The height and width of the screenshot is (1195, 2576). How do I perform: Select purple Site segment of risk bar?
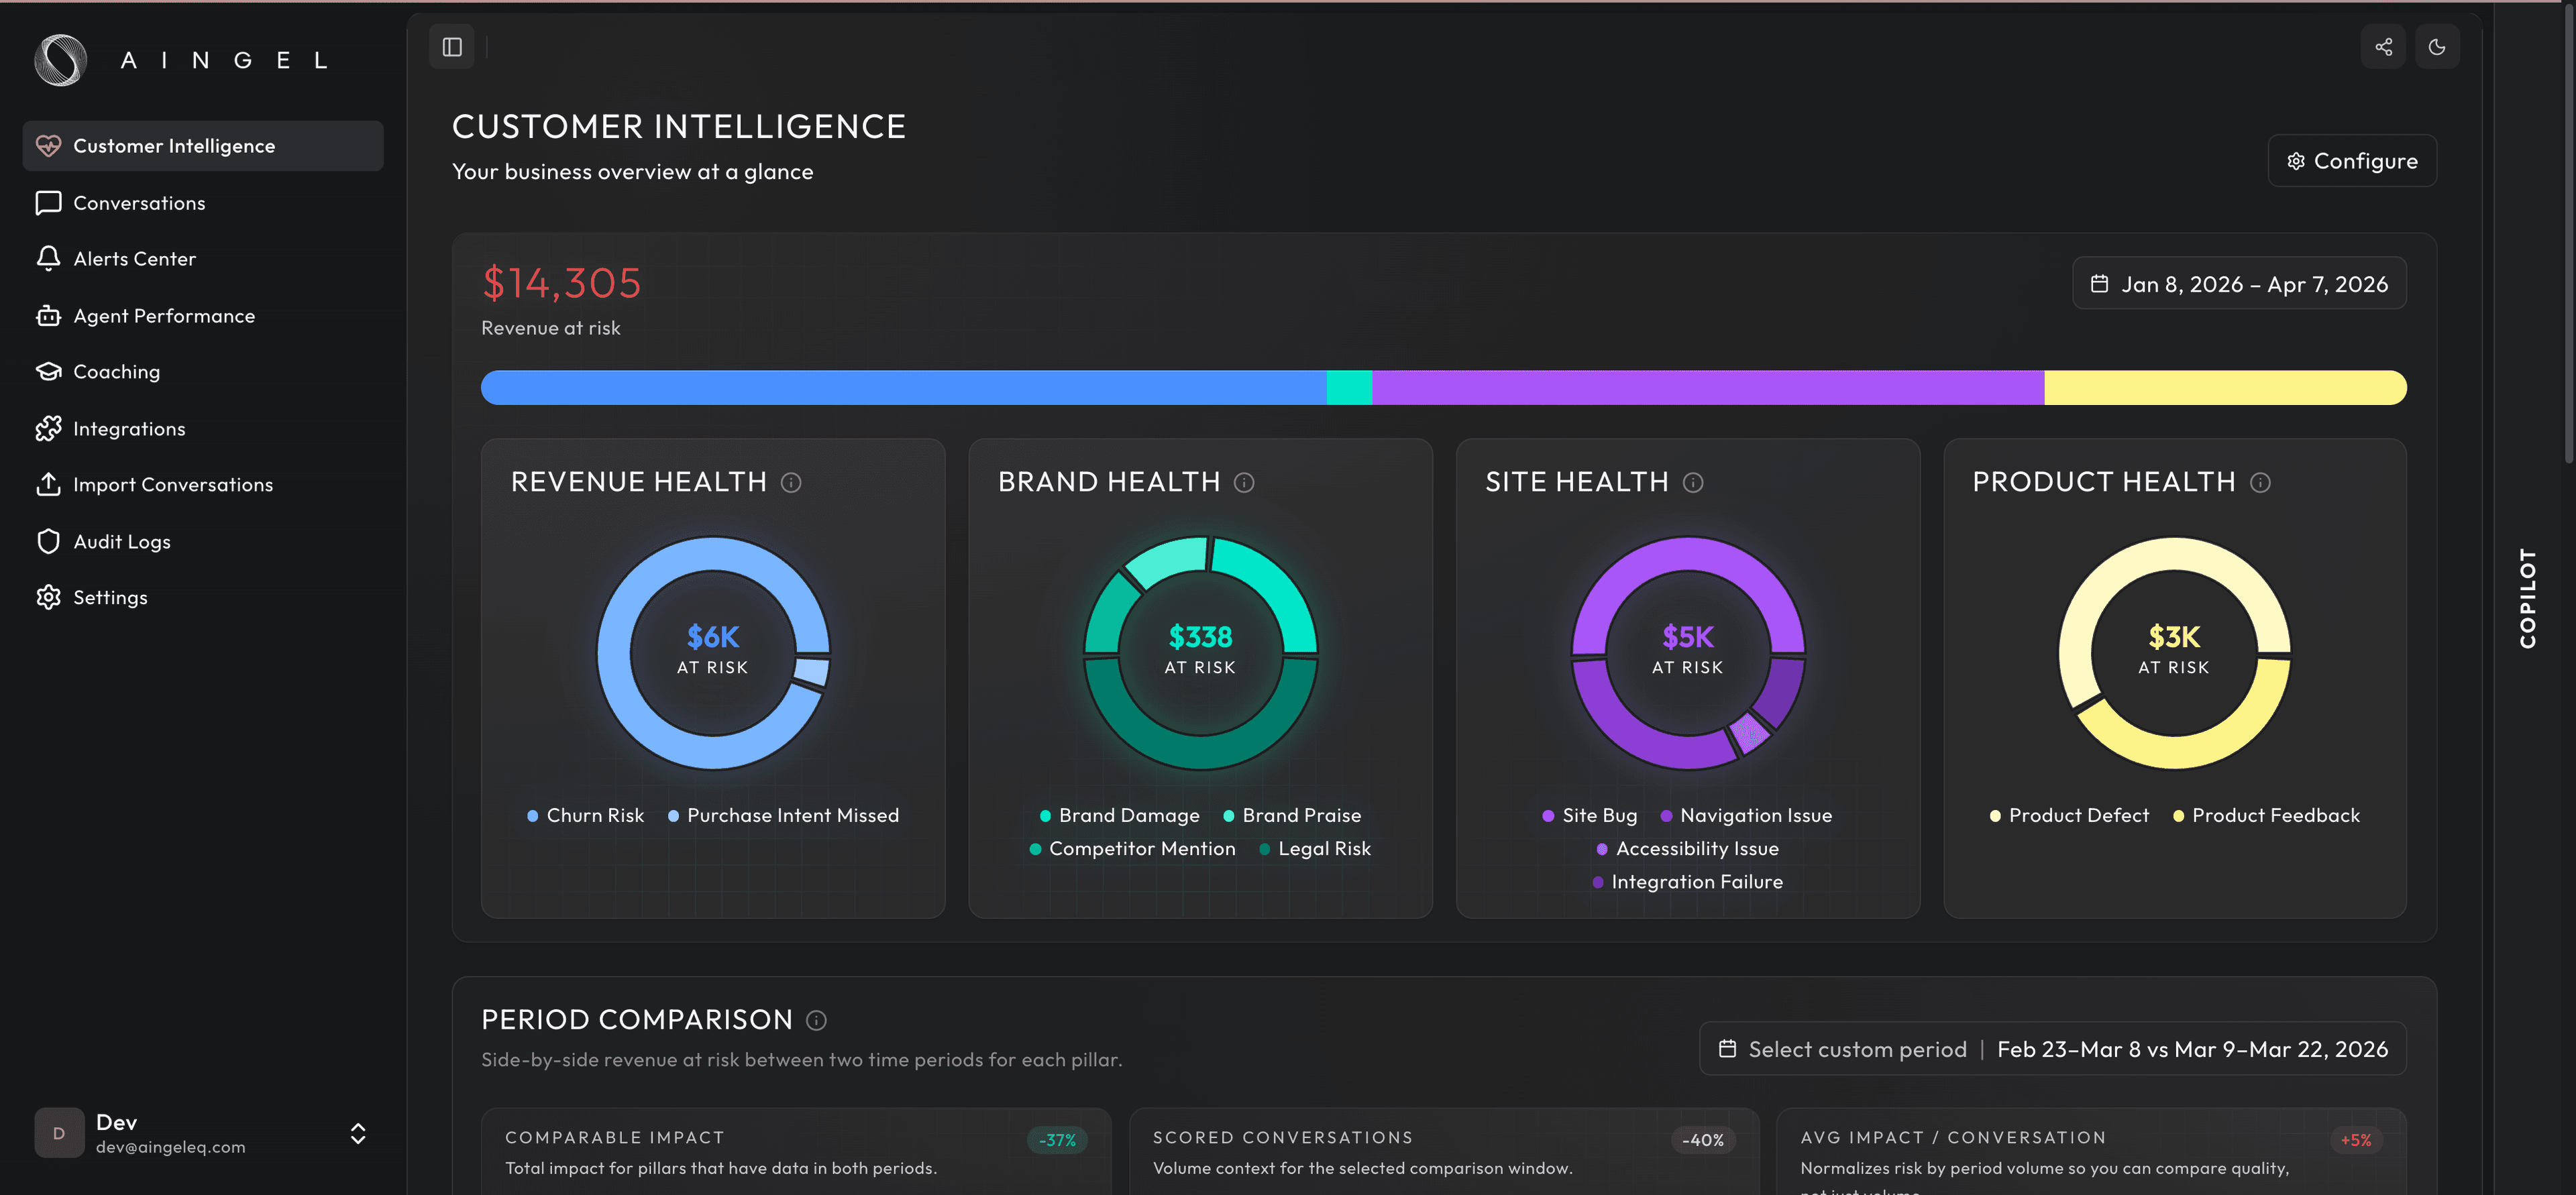(1708, 388)
